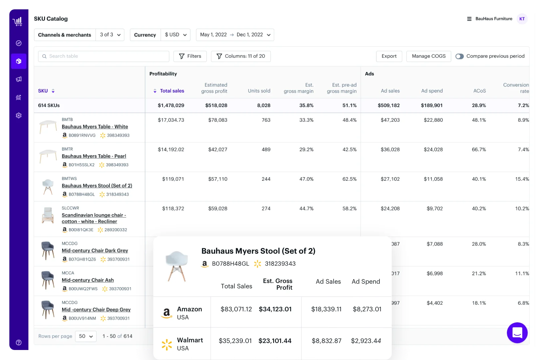
Task: Click the $17,034.73 total sales cell
Action: click(x=171, y=120)
